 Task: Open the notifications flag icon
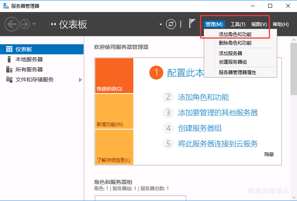[192, 23]
